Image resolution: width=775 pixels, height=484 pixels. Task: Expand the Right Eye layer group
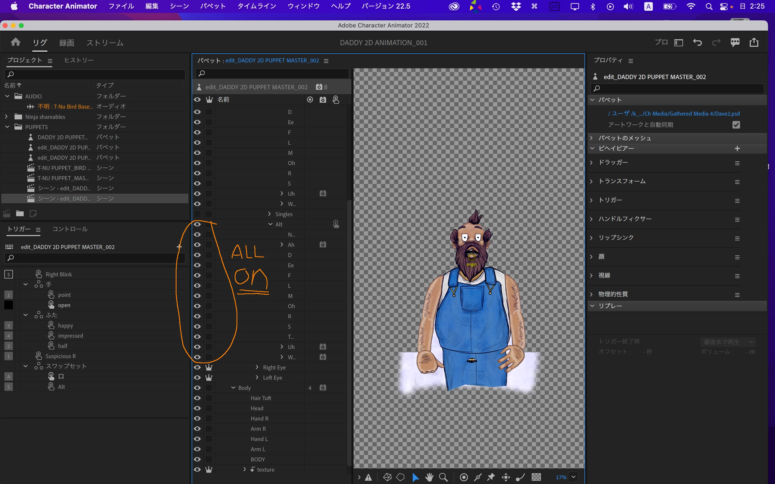257,367
